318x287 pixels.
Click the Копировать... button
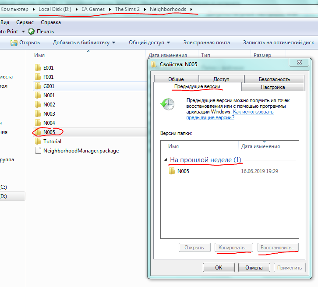coord(234,248)
